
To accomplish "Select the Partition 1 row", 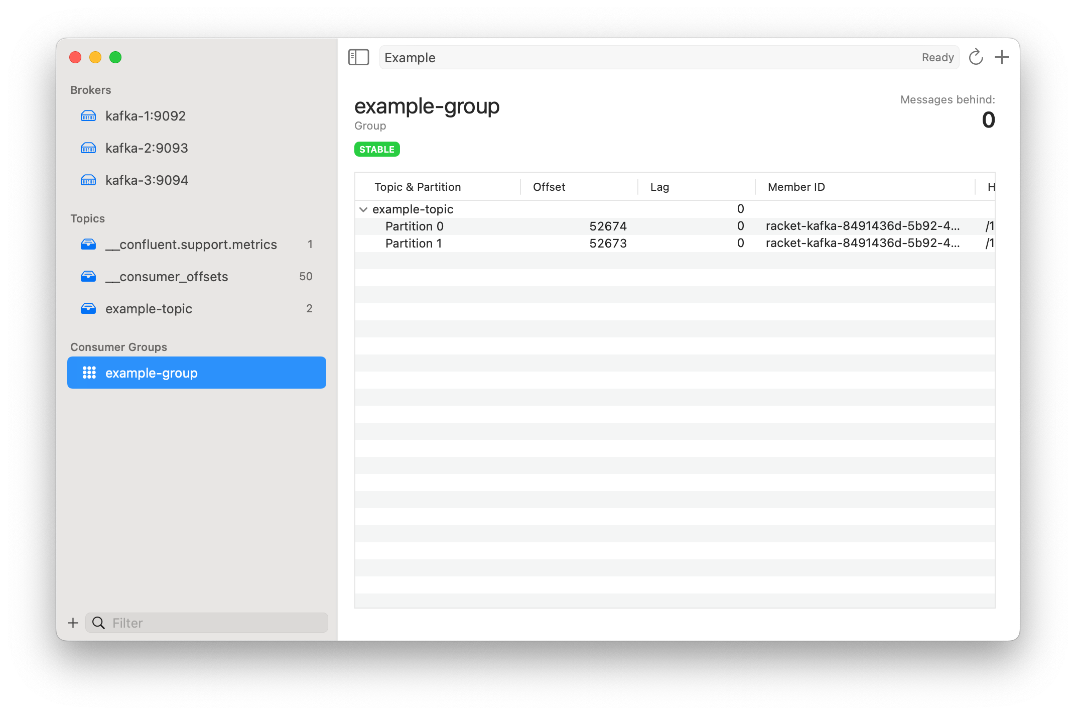I will point(675,244).
